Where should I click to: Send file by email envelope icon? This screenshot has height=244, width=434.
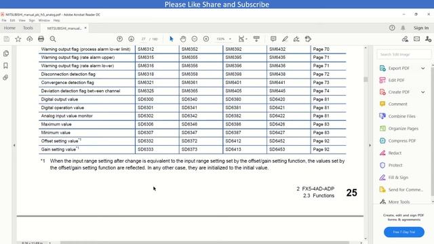click(416, 39)
